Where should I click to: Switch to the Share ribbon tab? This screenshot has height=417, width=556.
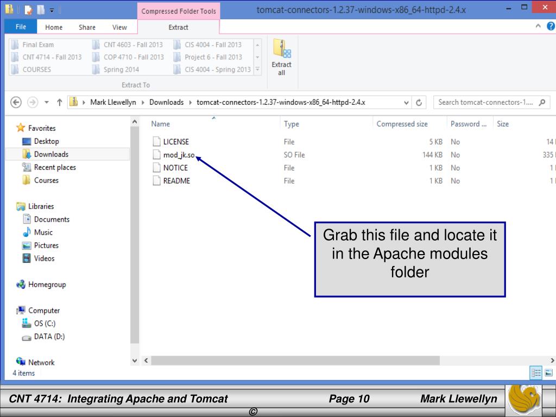87,27
